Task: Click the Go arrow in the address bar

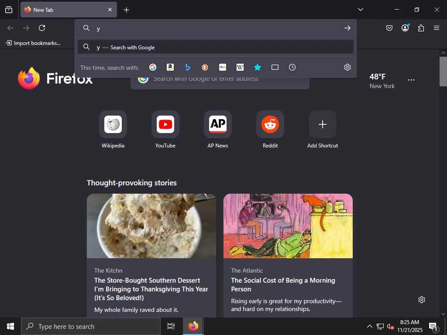Action: 347,28
